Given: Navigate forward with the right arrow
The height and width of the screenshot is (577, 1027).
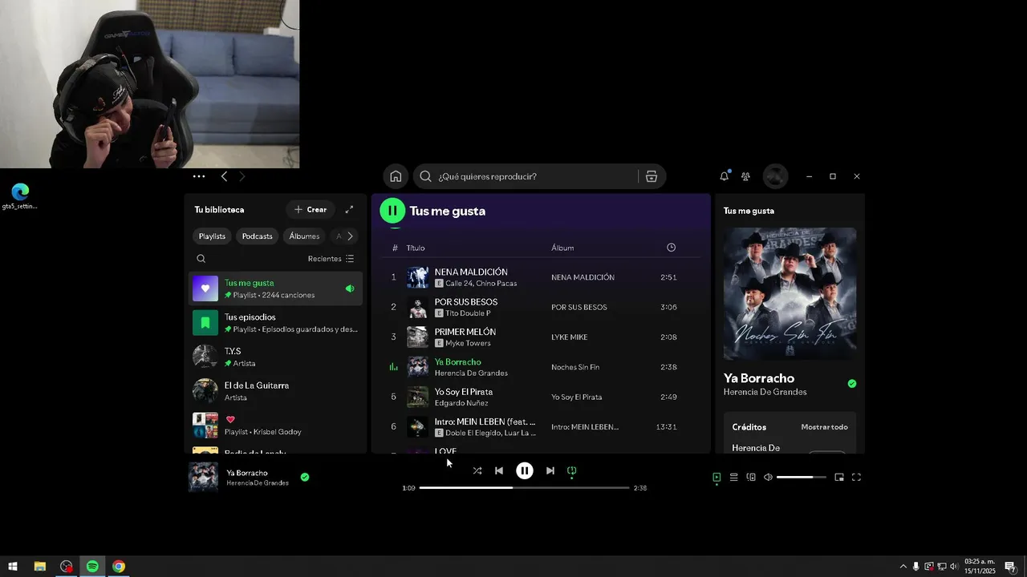Looking at the screenshot, I should coord(242,176).
